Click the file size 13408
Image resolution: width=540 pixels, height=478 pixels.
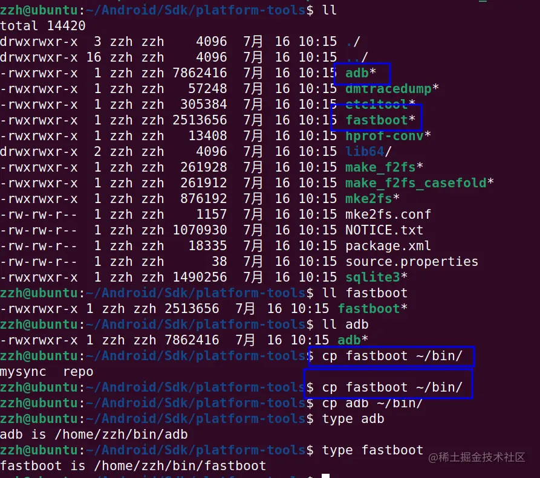(207, 136)
